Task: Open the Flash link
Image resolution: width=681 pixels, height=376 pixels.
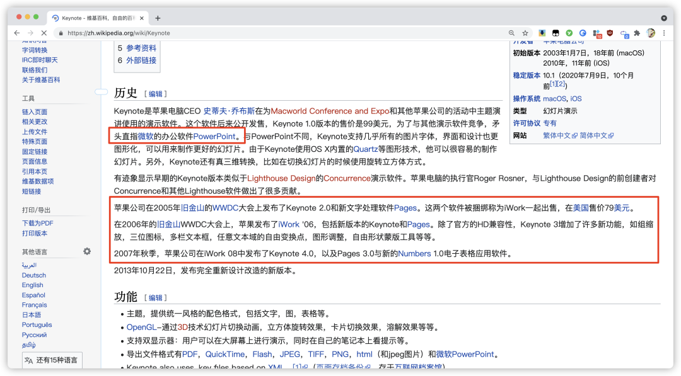Action: click(262, 355)
